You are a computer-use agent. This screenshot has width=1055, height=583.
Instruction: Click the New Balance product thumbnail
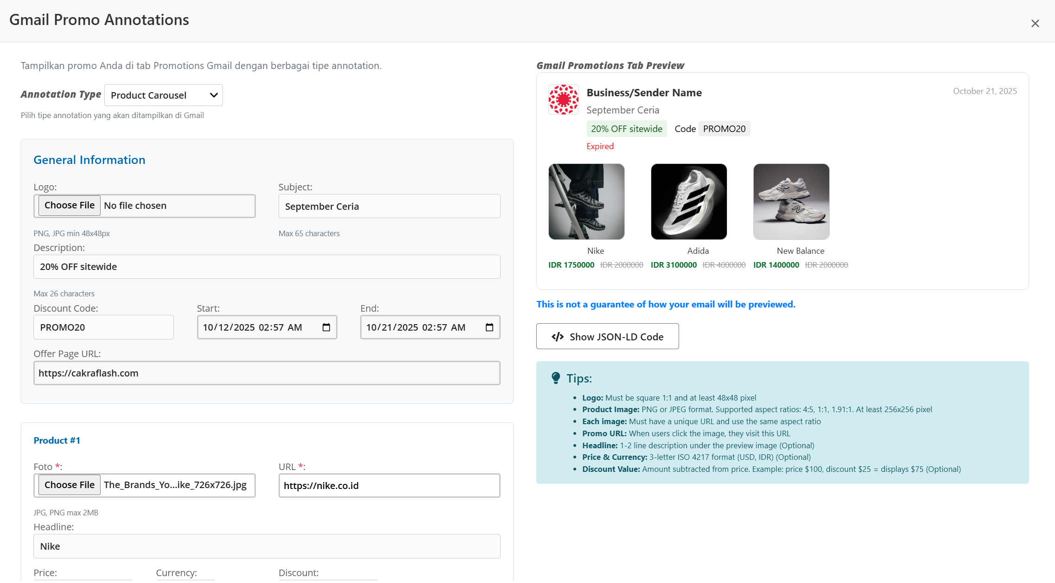[791, 201]
